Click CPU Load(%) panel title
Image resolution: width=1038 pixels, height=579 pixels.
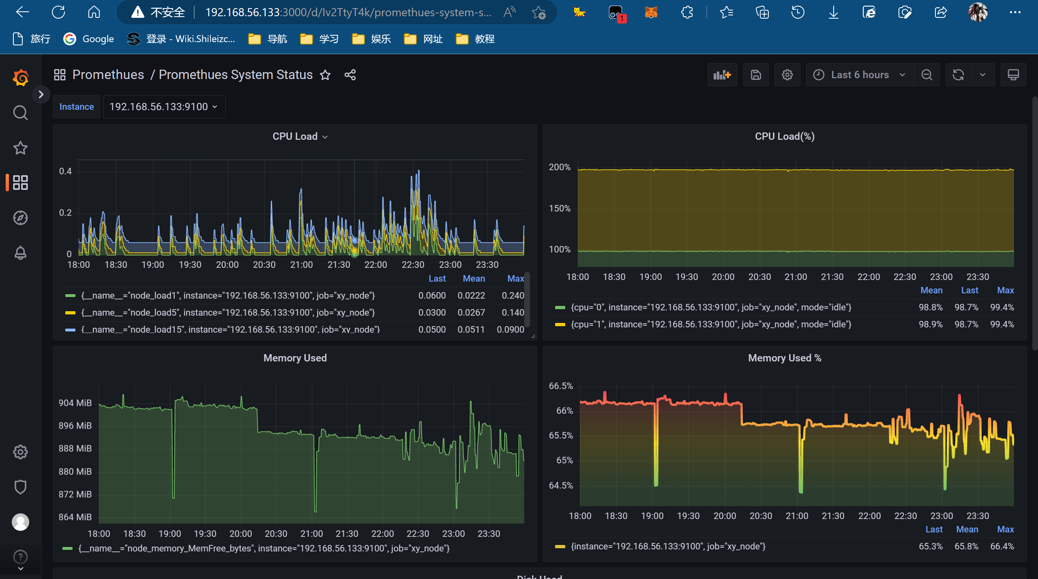coord(785,137)
